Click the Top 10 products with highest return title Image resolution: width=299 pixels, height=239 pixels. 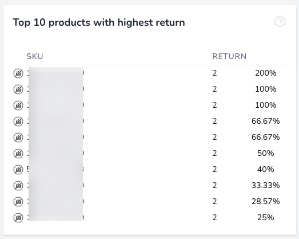[99, 22]
